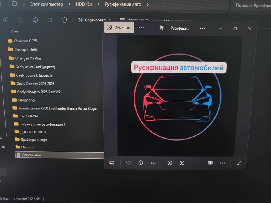Click the Rename icon in Explorer toolbar
Viewport: 271px width, 203px height.
35,20
